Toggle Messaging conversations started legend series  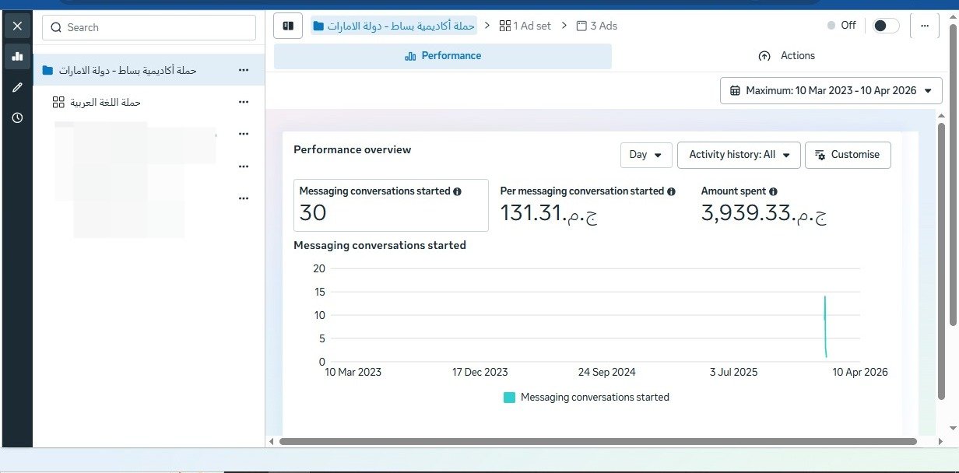point(586,398)
